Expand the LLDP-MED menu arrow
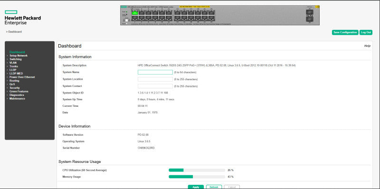Image resolution: width=380 pixels, height=189 pixels. 7,74
